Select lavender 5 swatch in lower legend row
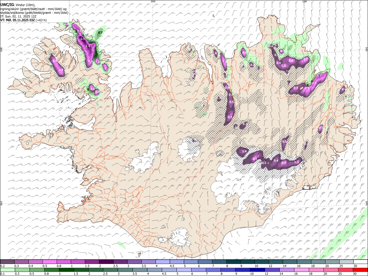The image size is (368, 276). (x=184, y=270)
